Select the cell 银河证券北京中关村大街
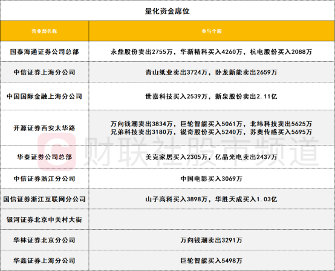Image resolution: width=335 pixels, height=271 pixels. [44, 219]
